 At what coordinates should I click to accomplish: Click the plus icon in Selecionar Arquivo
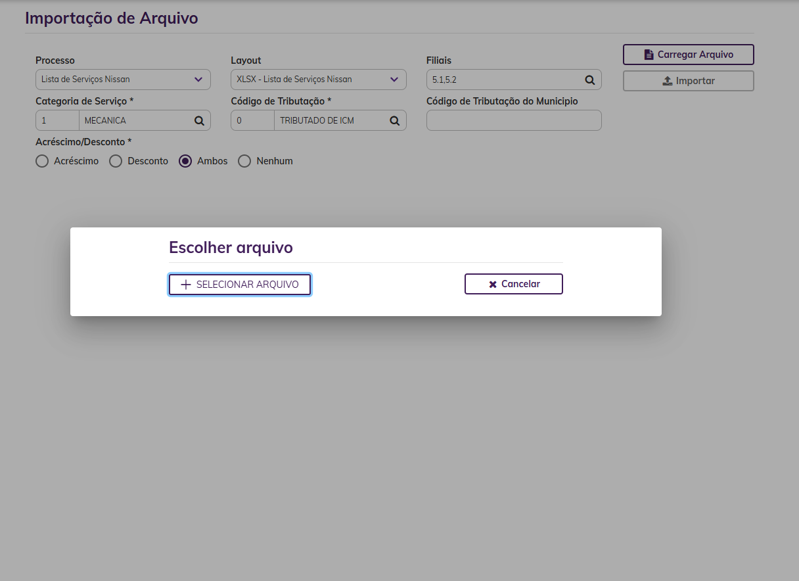tap(186, 285)
